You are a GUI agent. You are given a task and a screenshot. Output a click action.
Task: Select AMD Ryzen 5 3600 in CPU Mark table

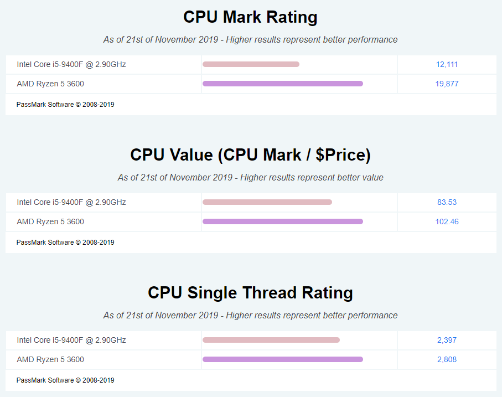click(50, 84)
